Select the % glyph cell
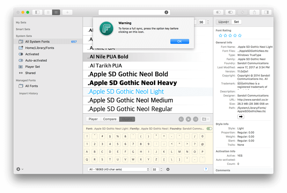Image resolution: width=287 pixels, height=193 pixels. (118, 136)
